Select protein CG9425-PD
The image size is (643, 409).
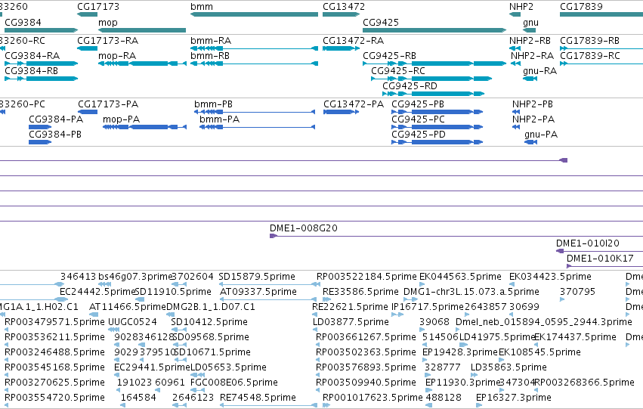point(437,142)
